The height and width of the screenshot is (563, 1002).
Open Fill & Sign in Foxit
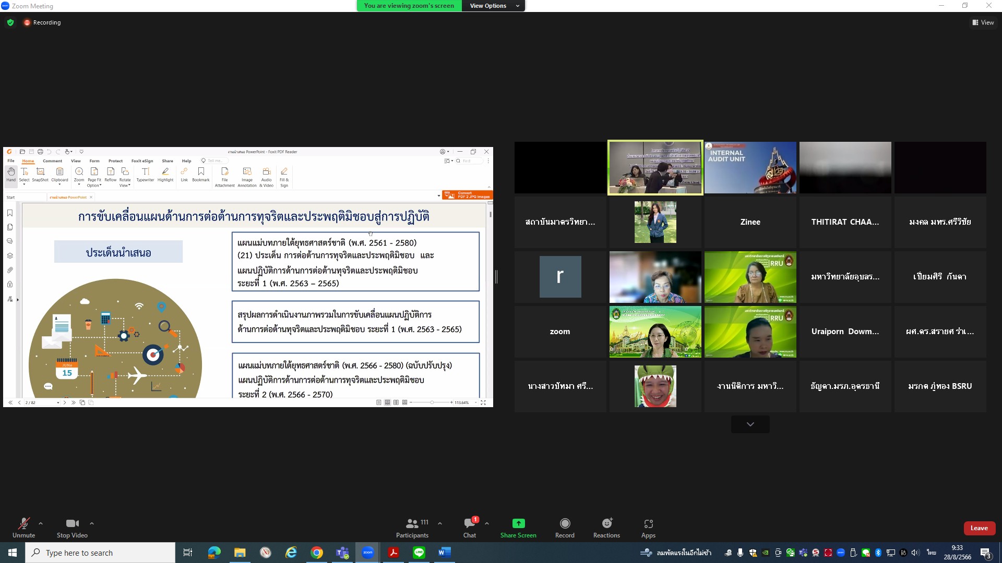(284, 177)
